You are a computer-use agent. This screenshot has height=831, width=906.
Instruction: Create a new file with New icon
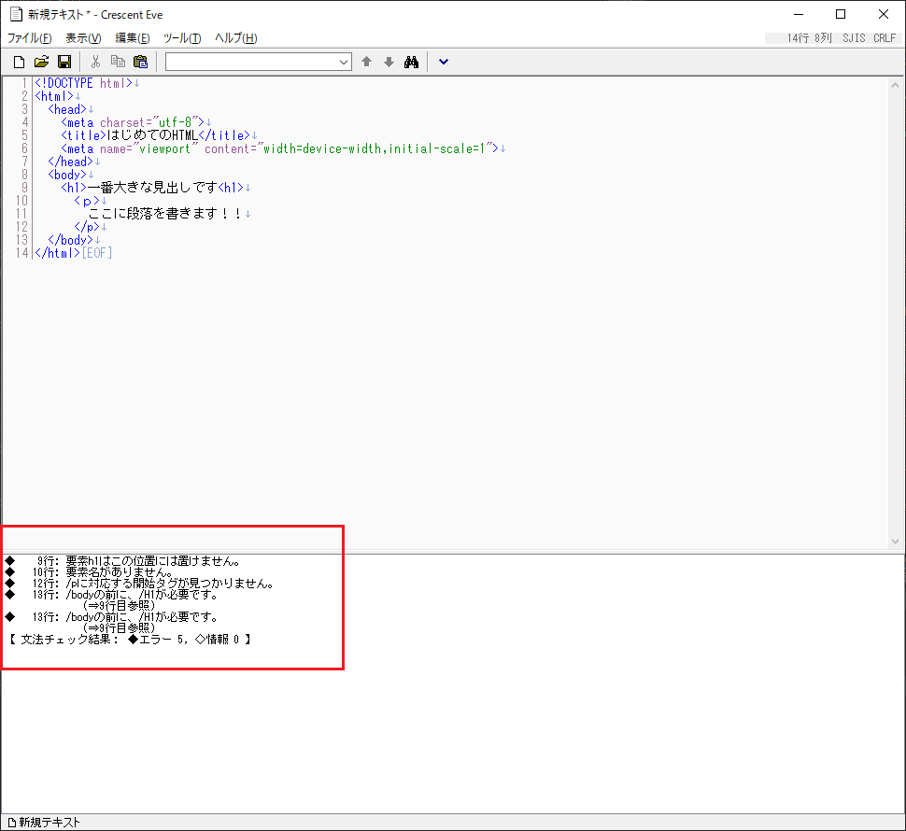tap(19, 62)
